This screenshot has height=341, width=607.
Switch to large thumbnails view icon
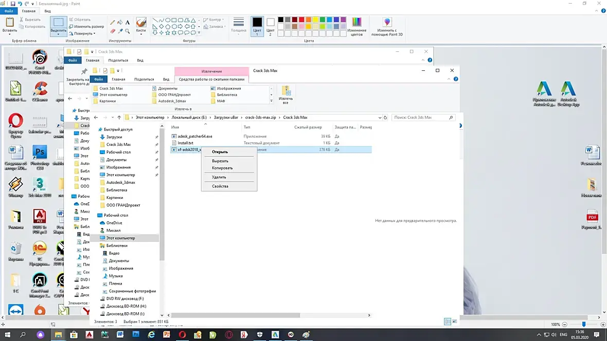pos(455,321)
